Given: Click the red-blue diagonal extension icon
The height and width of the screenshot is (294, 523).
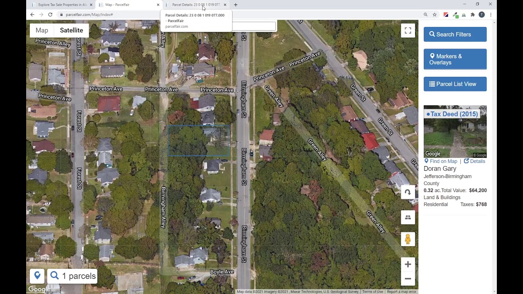Looking at the screenshot, I should [x=446, y=15].
